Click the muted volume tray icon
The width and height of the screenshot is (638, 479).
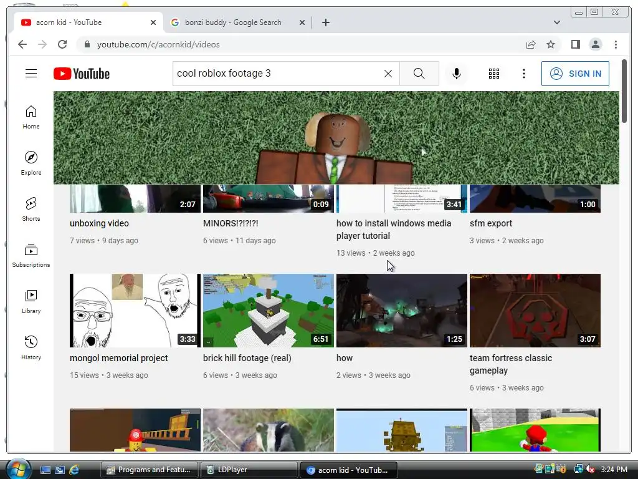(x=591, y=469)
